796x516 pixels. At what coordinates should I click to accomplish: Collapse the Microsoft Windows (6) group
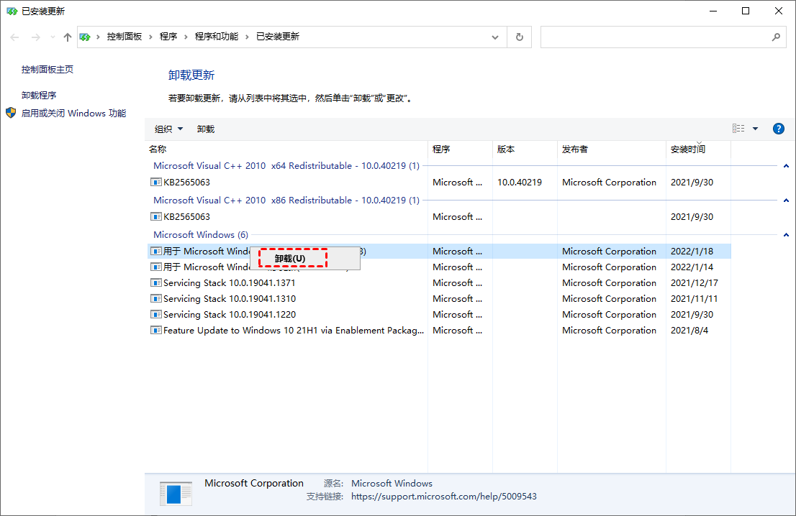tap(786, 235)
